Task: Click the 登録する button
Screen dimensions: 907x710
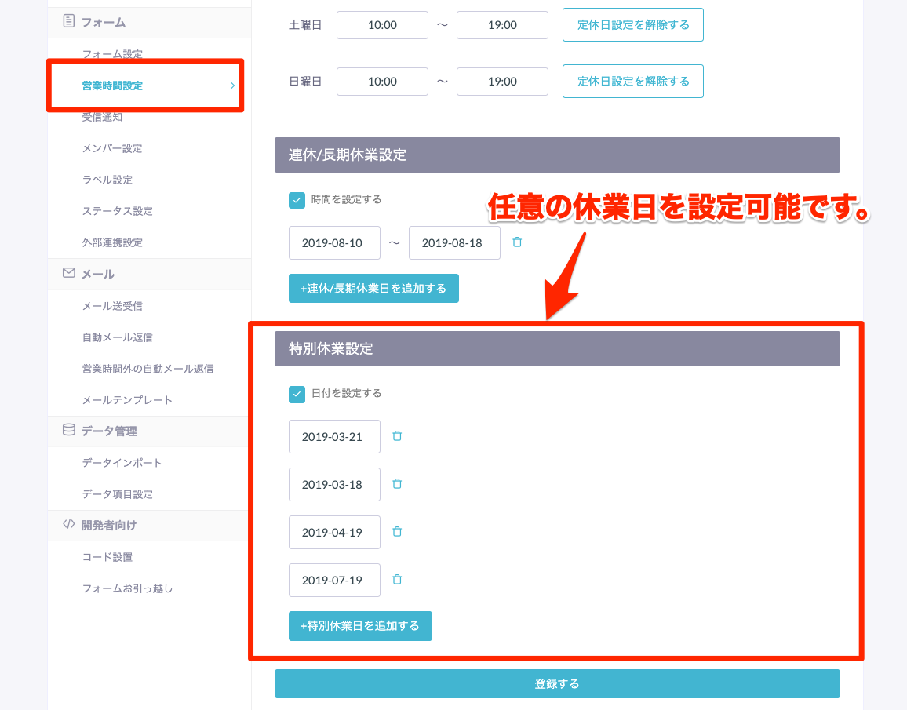Action: tap(557, 683)
